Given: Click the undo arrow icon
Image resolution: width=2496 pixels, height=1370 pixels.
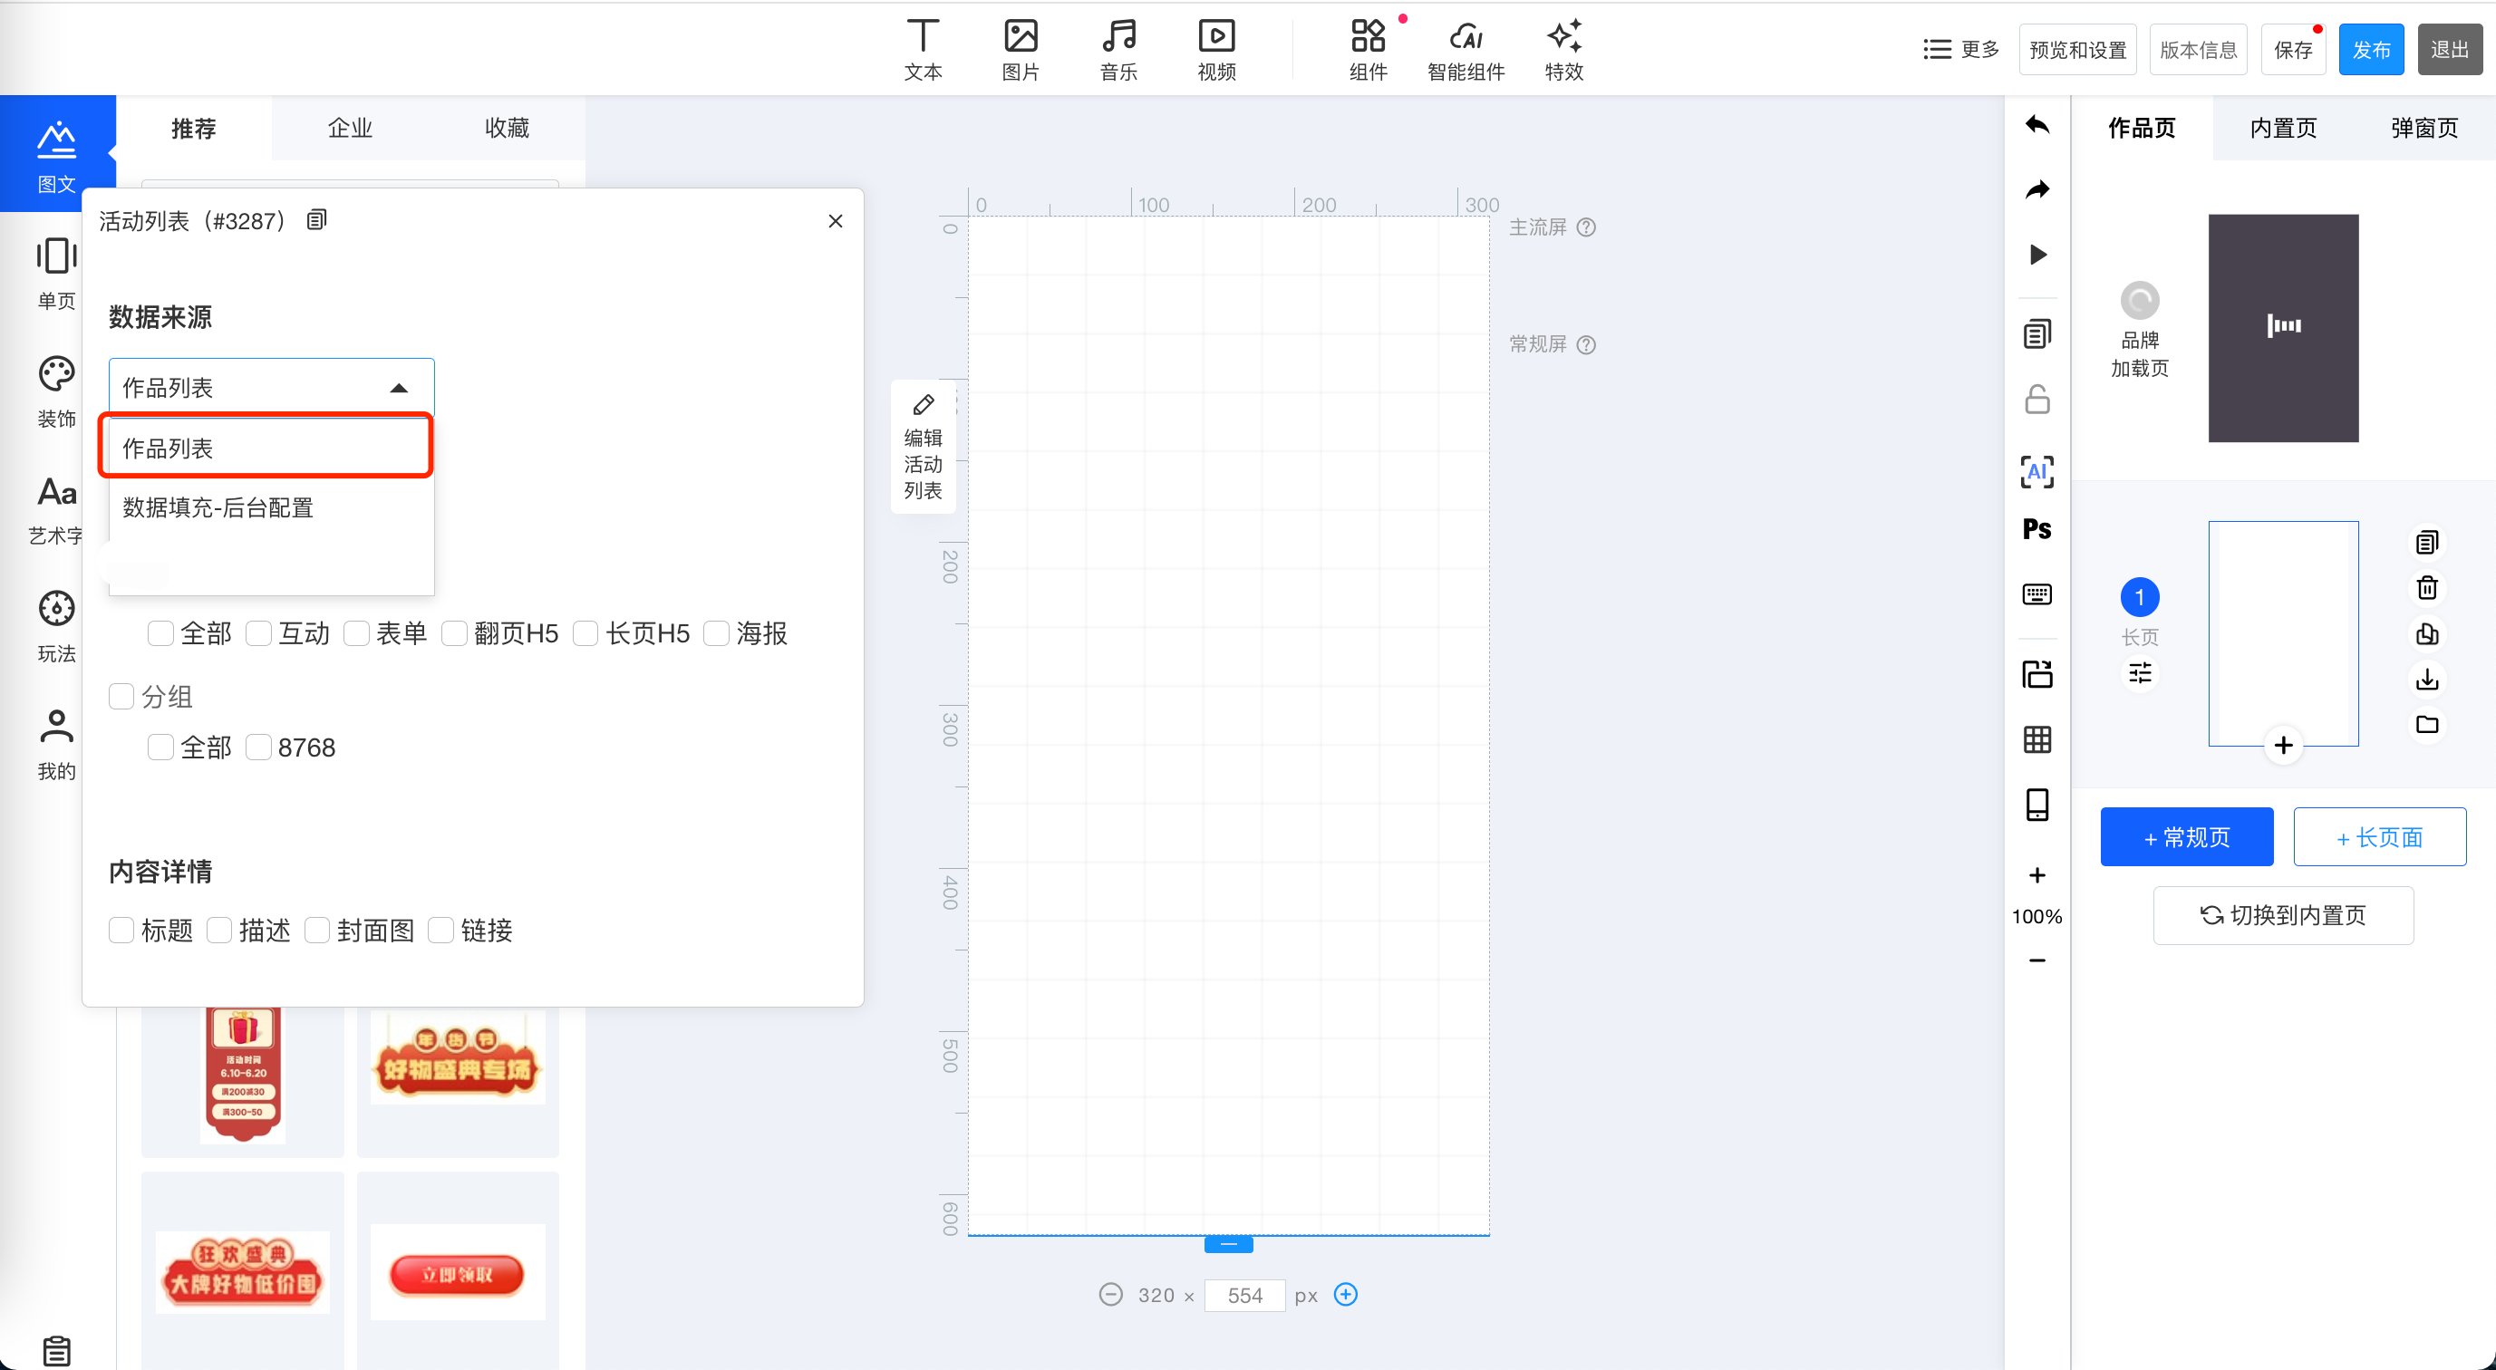Looking at the screenshot, I should coord(2036,125).
